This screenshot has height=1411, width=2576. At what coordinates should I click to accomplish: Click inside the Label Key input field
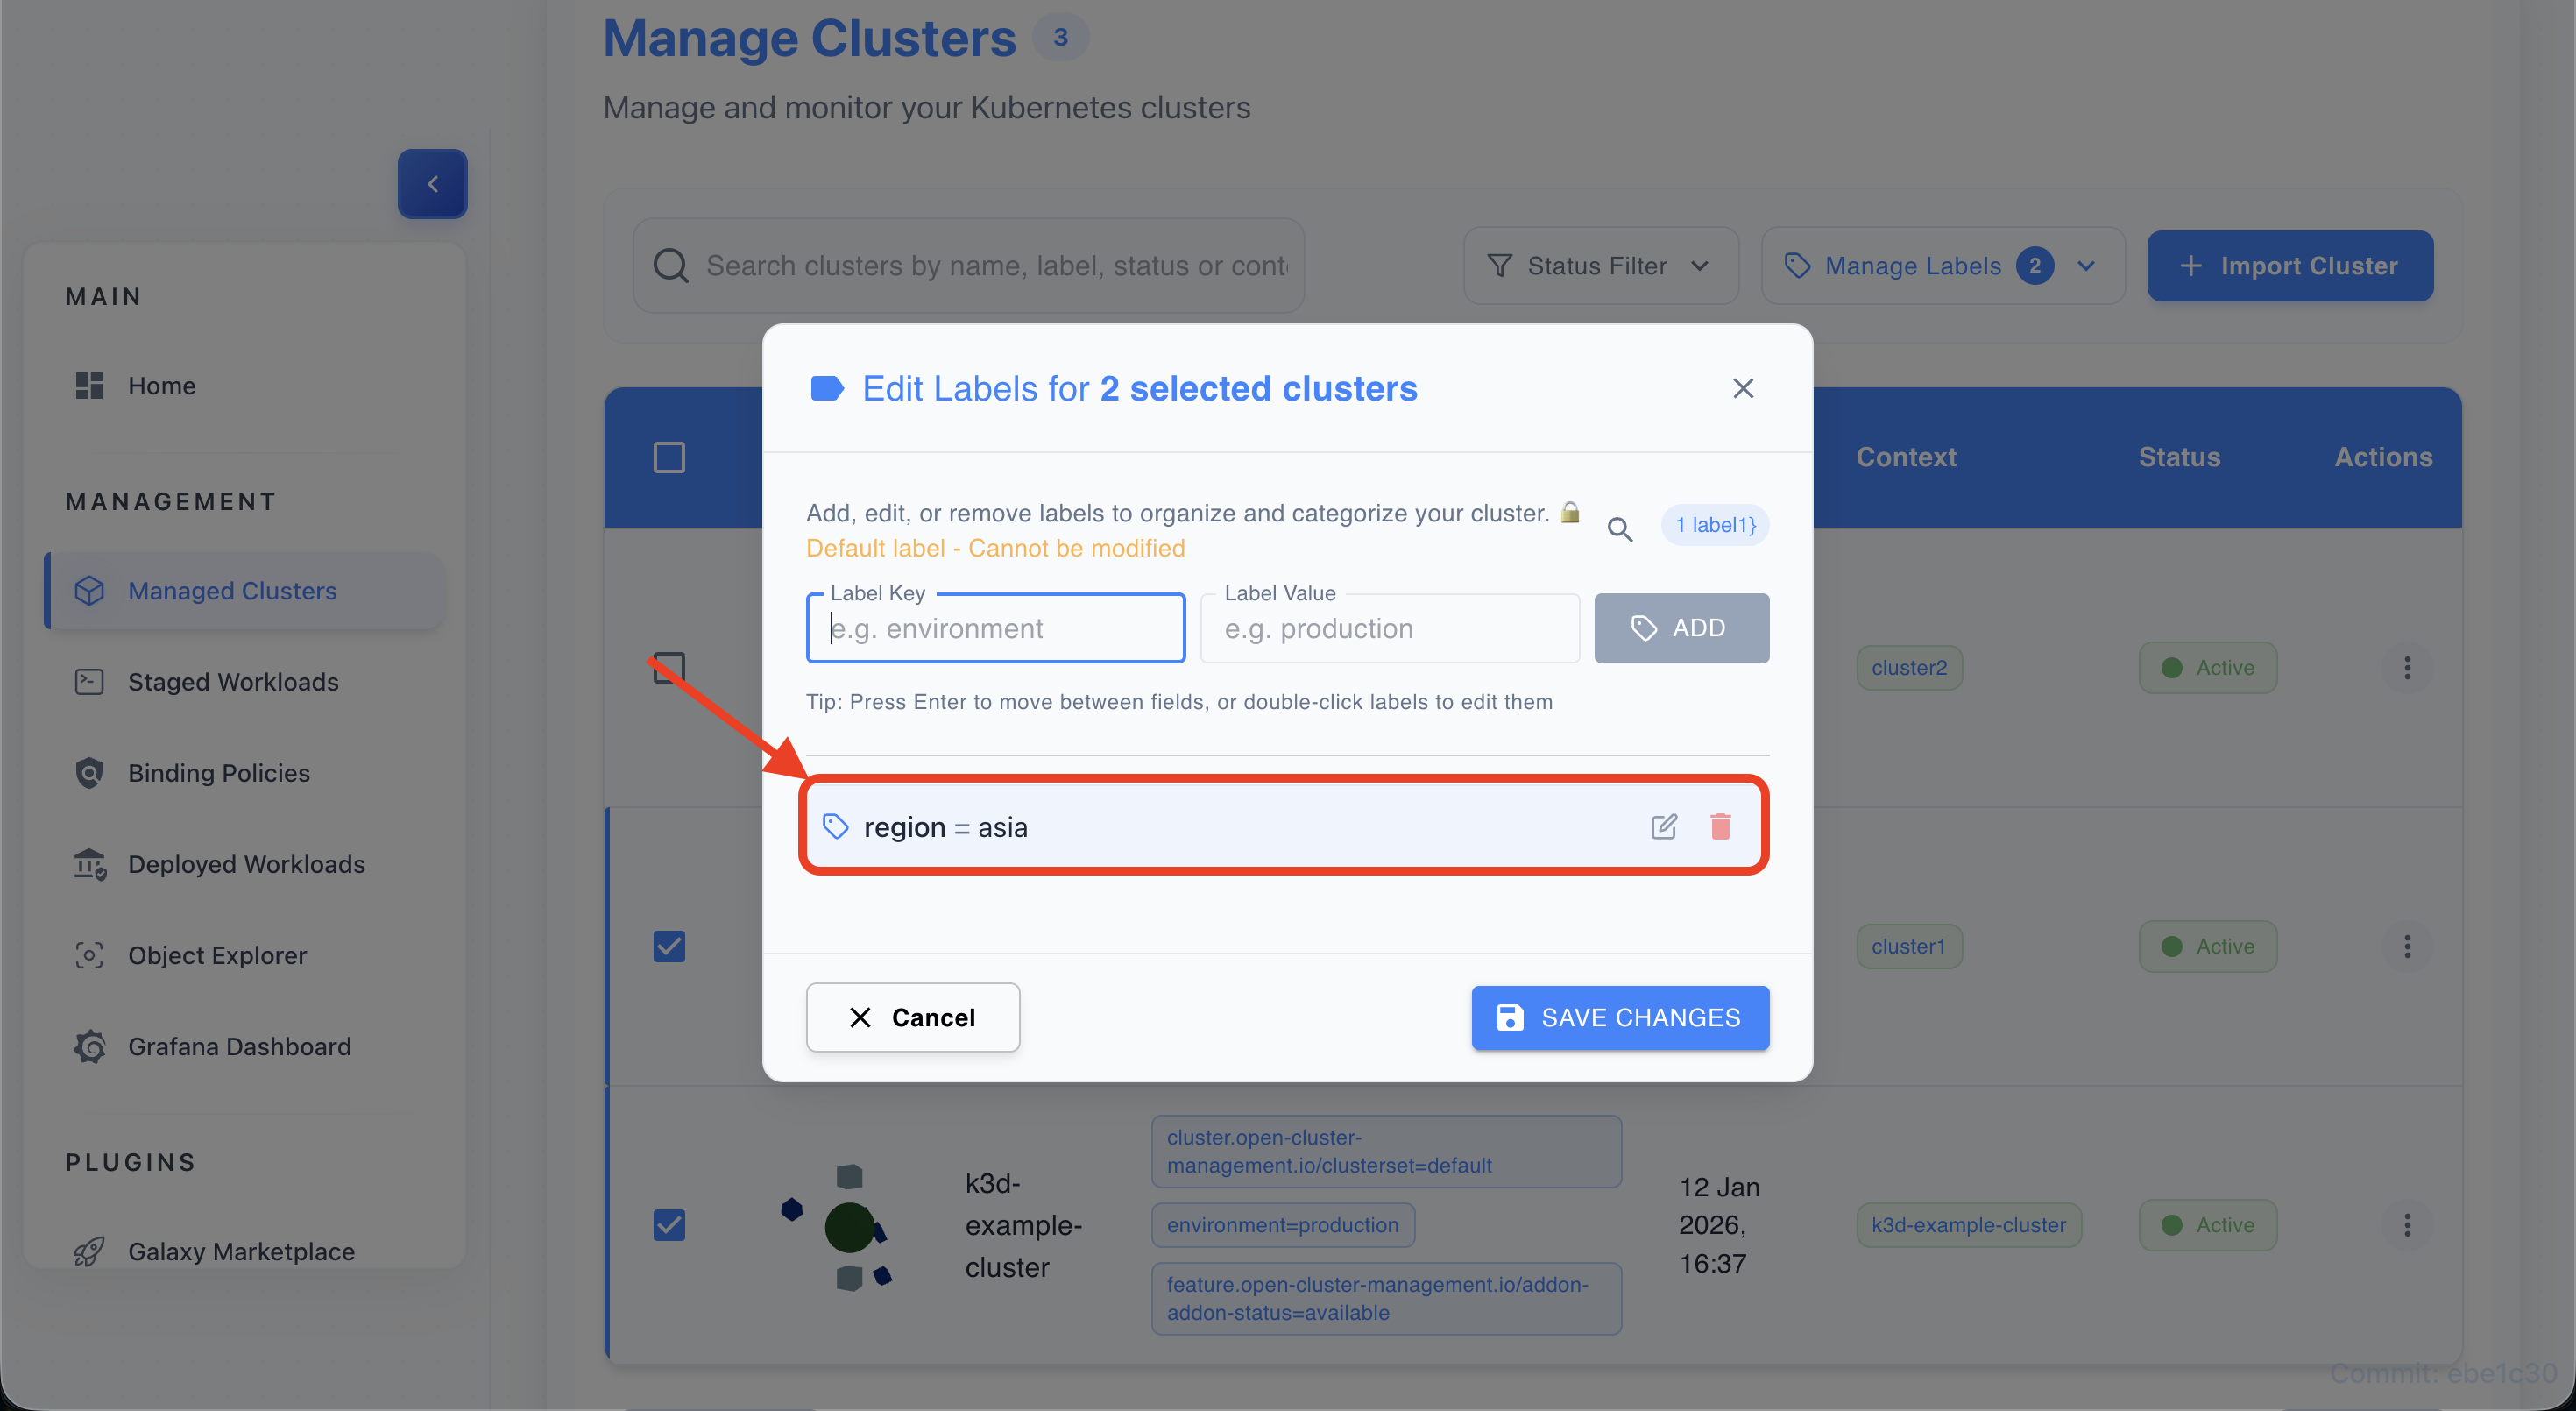[x=995, y=628]
